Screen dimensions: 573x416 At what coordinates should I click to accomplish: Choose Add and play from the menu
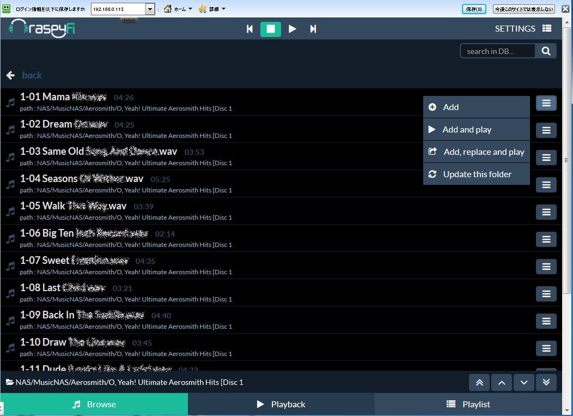476,130
